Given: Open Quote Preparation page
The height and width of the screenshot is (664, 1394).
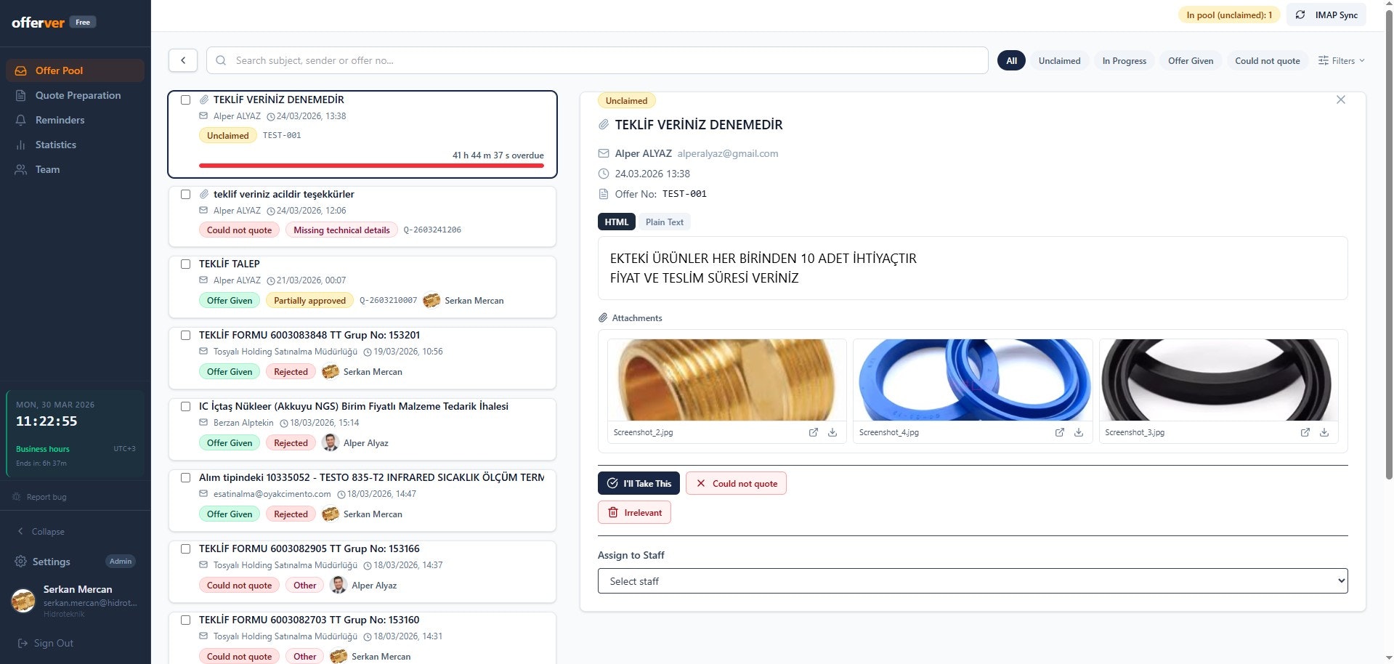Looking at the screenshot, I should tap(75, 95).
